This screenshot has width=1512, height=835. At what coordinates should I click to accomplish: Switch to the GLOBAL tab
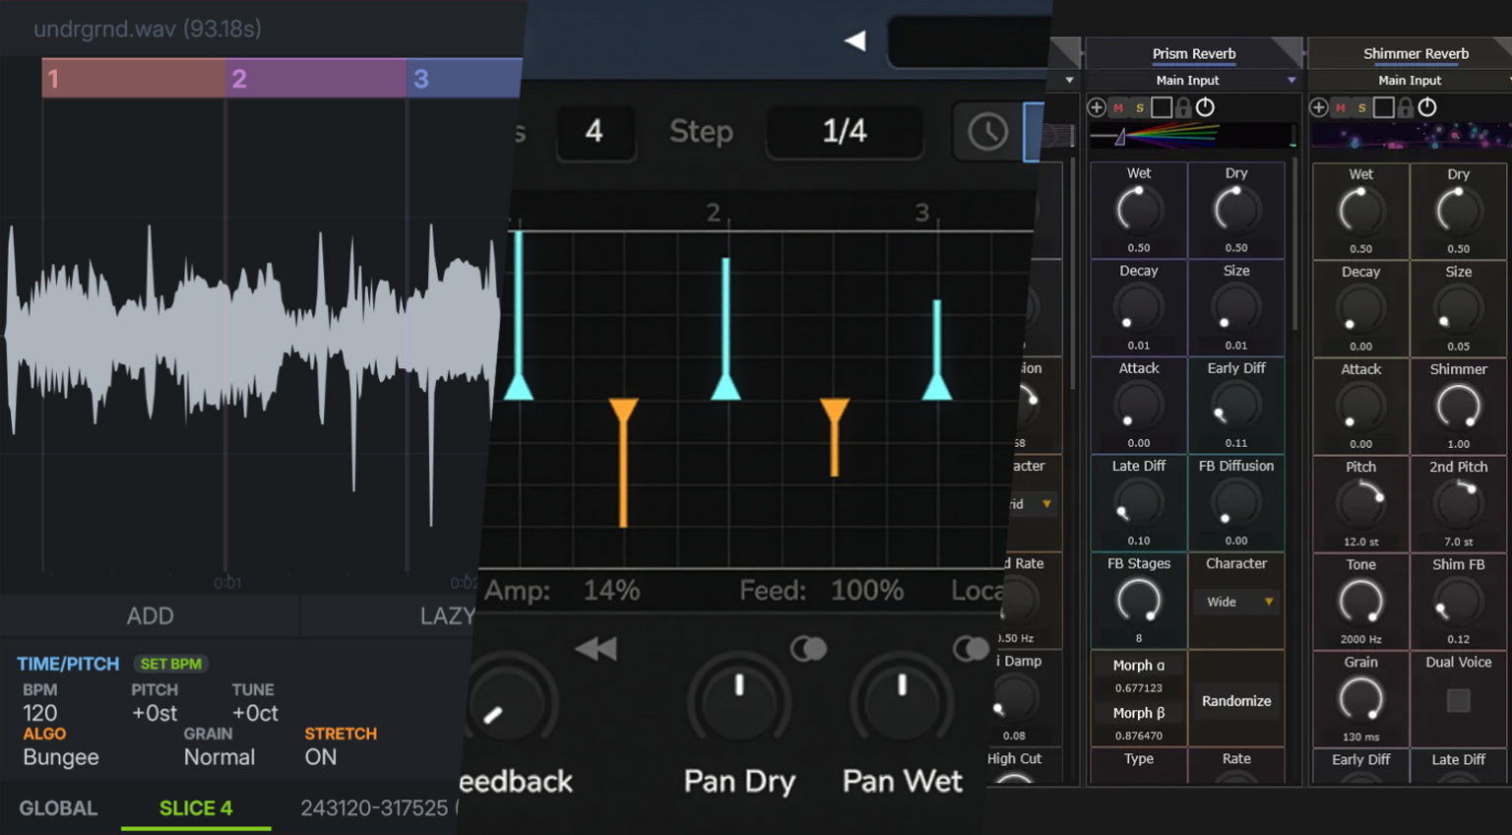click(58, 808)
